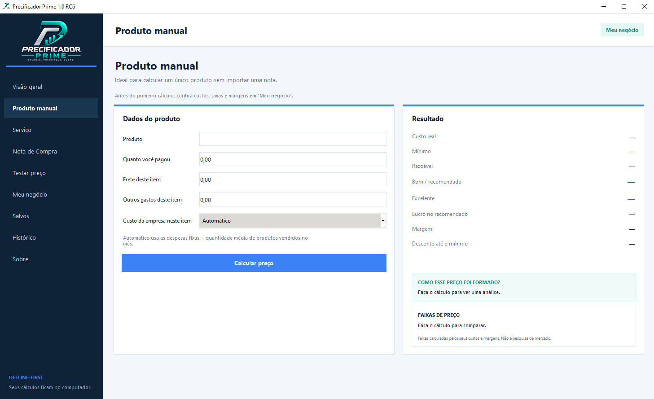Click the FAIXAS DE PREÇO heading
Viewport: 654px width, 399px height.
[439, 315]
